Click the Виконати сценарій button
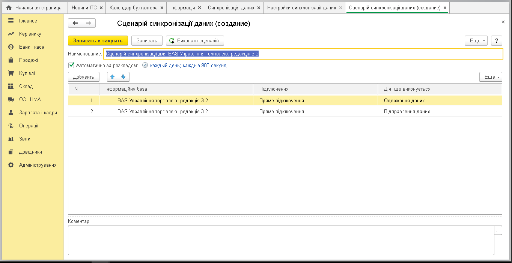The width and height of the screenshot is (512, 263). pos(195,40)
